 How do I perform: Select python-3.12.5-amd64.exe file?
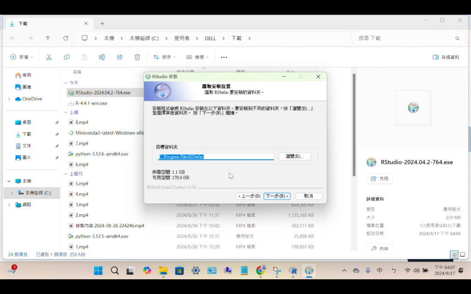pyautogui.click(x=102, y=236)
